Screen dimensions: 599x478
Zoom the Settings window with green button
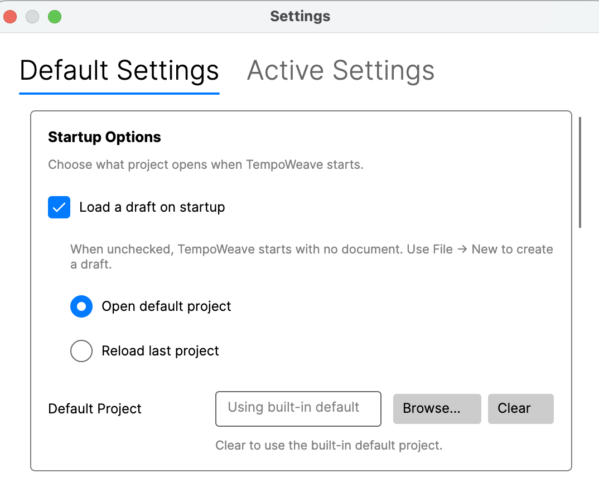coord(54,17)
